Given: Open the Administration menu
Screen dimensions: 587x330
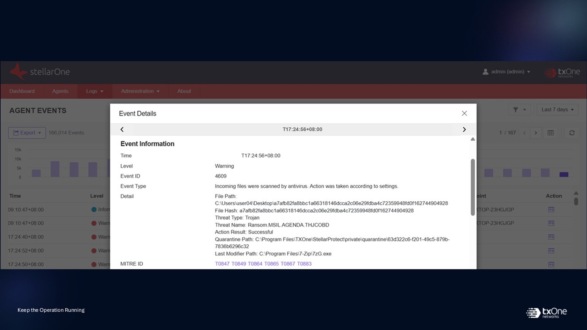Looking at the screenshot, I should point(140,91).
